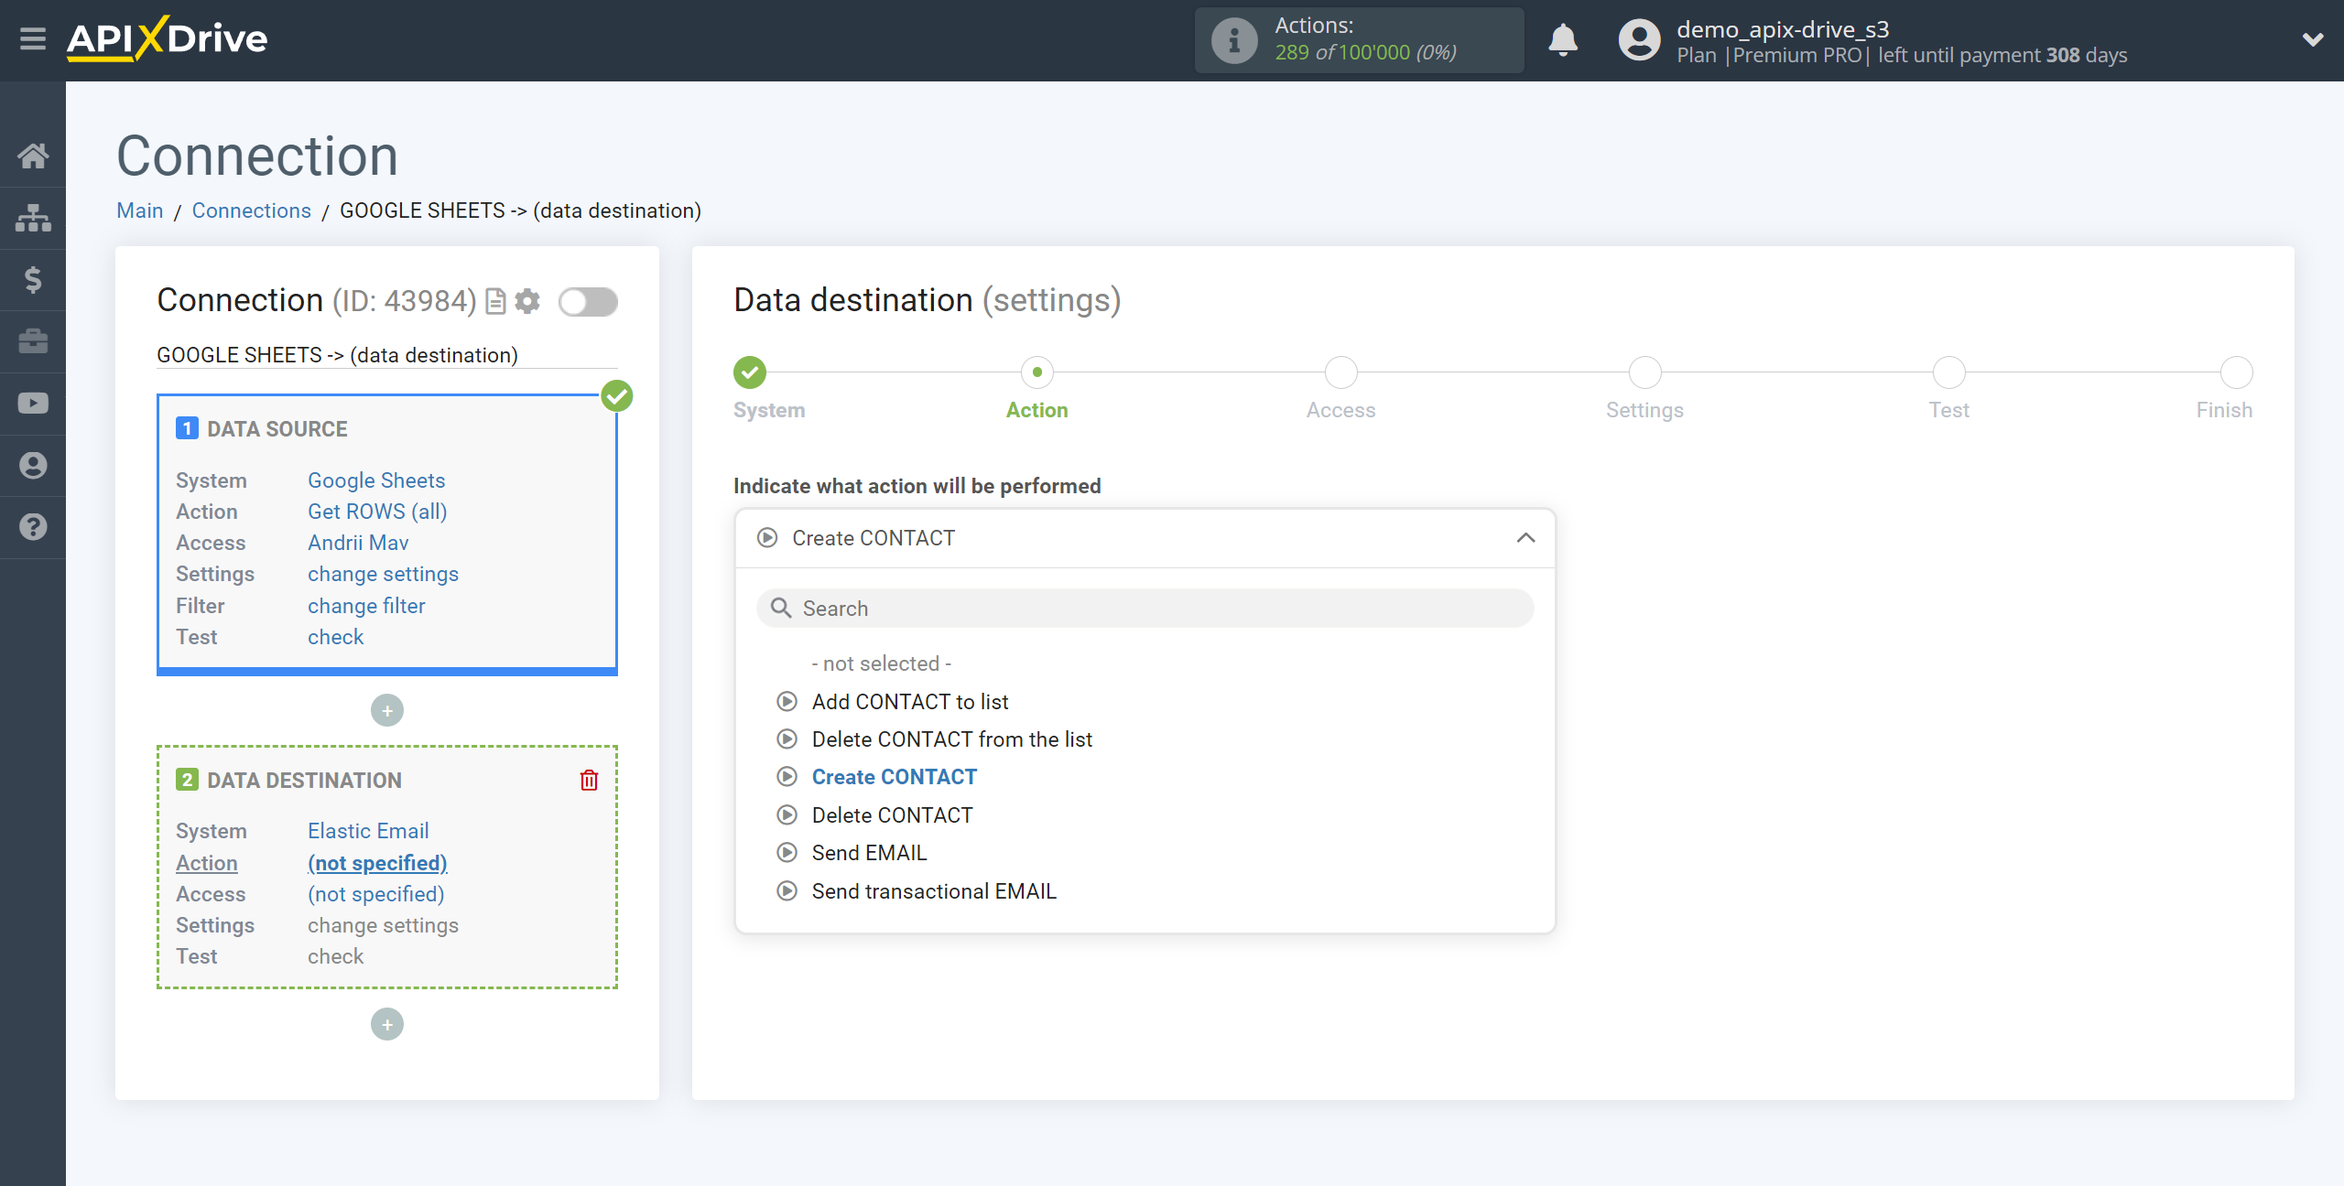Image resolution: width=2344 pixels, height=1186 pixels.
Task: Collapse the Create CONTACT dropdown
Action: pyautogui.click(x=1145, y=538)
